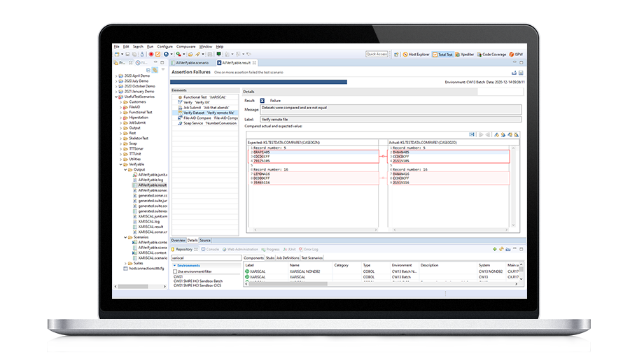Open the Test Scenarios tab

click(317, 257)
